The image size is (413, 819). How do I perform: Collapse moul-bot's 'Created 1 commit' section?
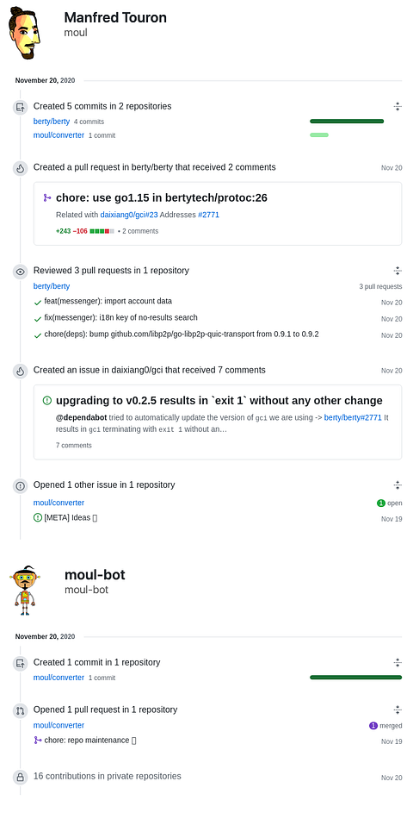398,662
